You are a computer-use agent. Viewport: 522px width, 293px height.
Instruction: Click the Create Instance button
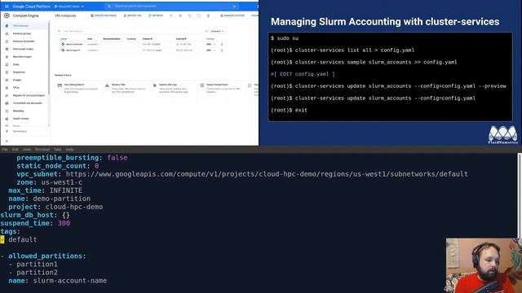pyautogui.click(x=104, y=15)
